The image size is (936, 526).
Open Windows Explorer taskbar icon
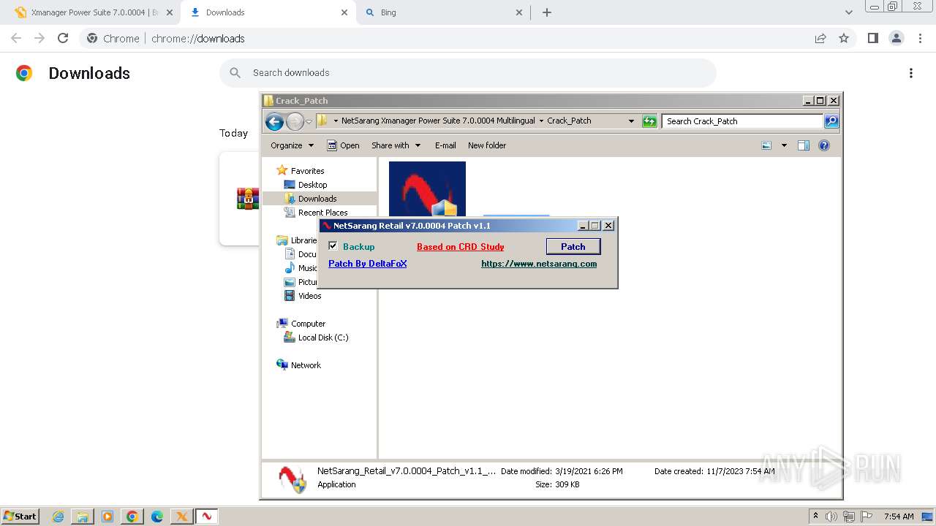[83, 517]
